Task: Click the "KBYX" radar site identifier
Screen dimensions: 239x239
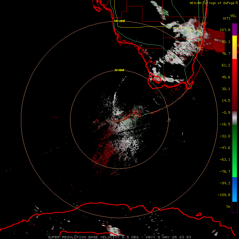Action: [x=151, y=237]
